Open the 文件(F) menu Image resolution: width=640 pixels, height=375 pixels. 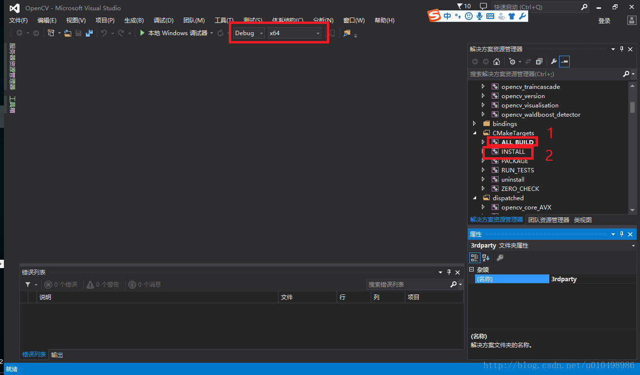(x=19, y=21)
